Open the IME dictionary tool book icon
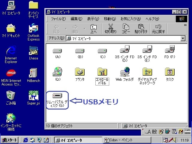 tap(167, 132)
